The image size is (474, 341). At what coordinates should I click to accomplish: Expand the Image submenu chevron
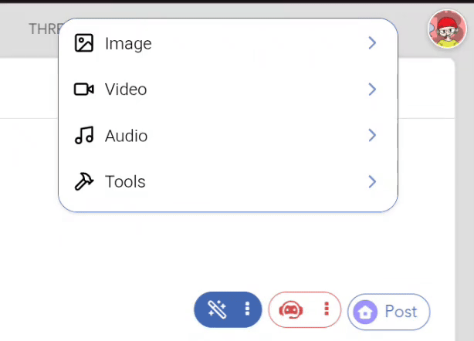(372, 43)
